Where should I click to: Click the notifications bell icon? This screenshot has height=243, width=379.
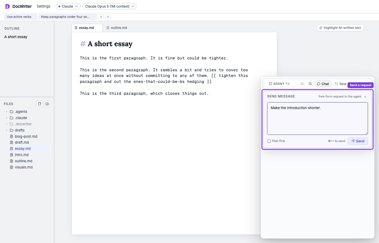click(302, 84)
